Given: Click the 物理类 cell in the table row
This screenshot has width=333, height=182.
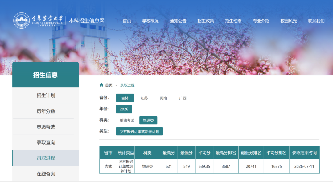Looking at the screenshot, I should (x=147, y=166).
